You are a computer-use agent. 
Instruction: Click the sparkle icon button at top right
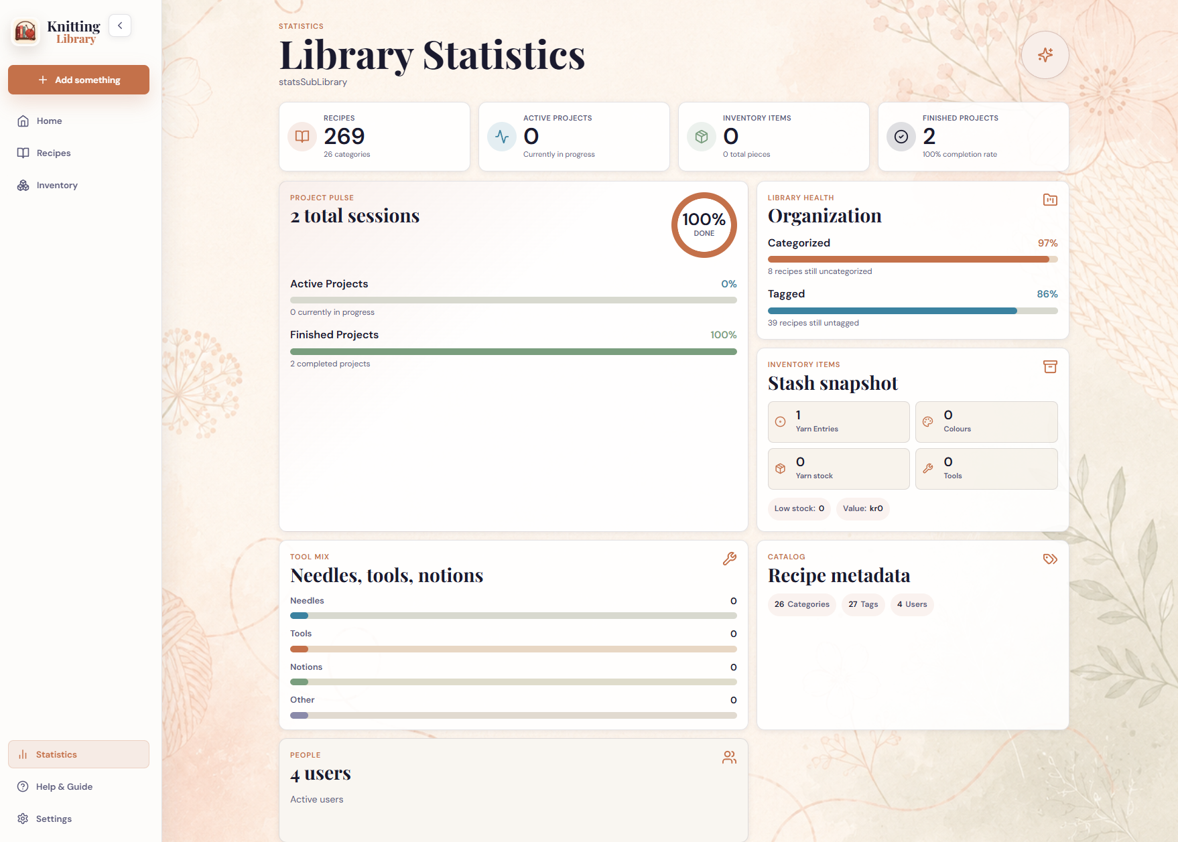coord(1045,55)
